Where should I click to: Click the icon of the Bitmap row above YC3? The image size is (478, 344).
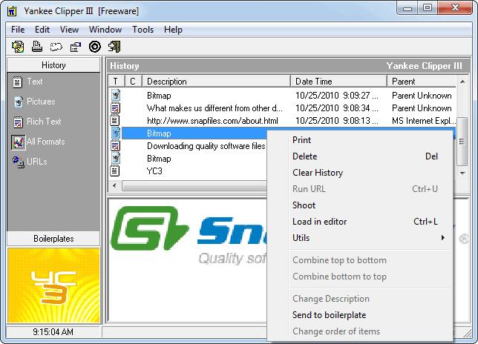tap(115, 159)
